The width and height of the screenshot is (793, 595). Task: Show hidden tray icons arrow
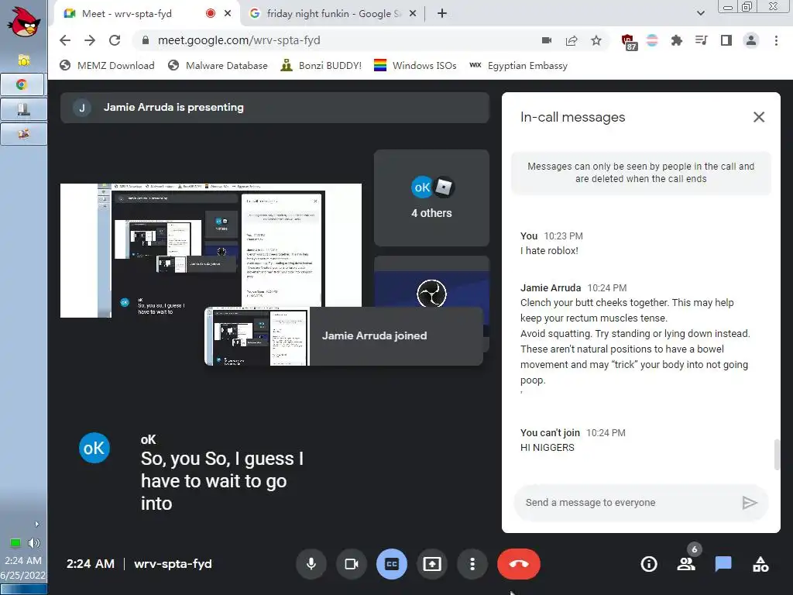tap(36, 524)
